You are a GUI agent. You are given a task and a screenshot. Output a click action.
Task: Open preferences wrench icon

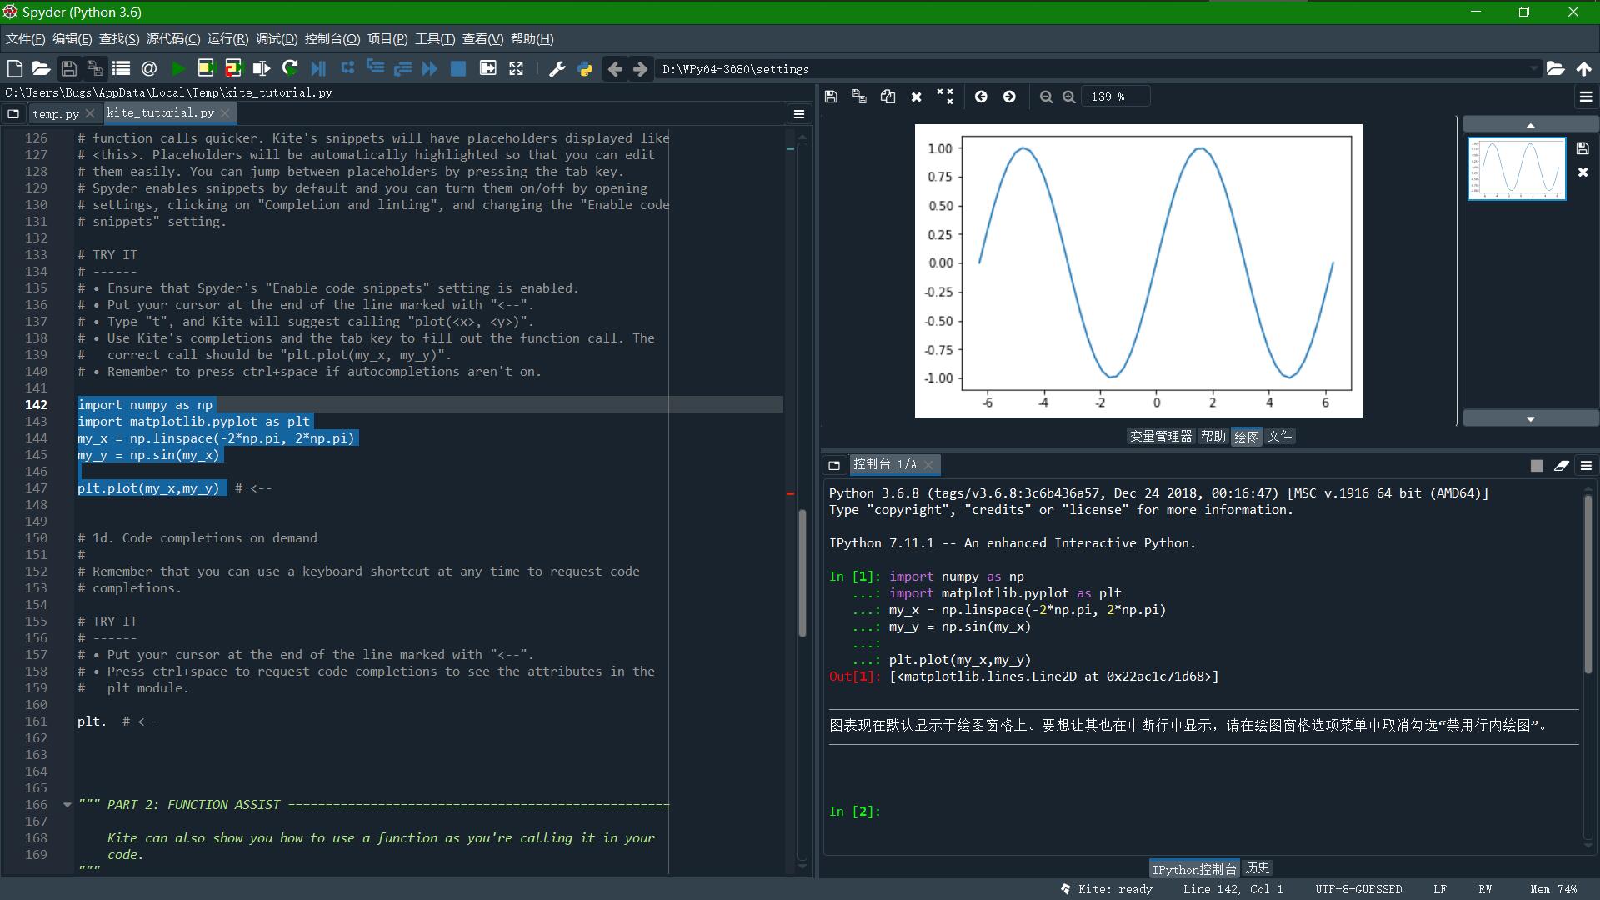click(x=557, y=69)
